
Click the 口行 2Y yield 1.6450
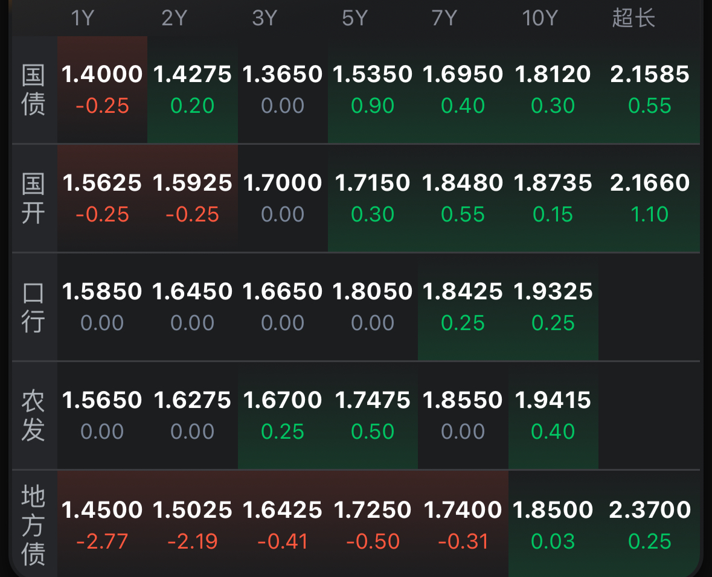point(192,292)
